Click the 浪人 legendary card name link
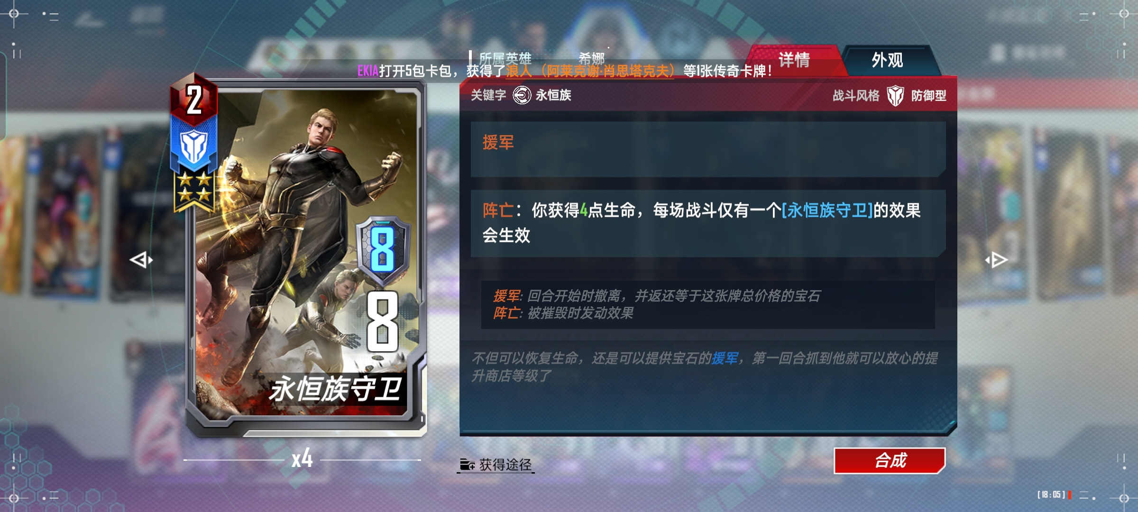This screenshot has height=512, width=1138. 590,71
